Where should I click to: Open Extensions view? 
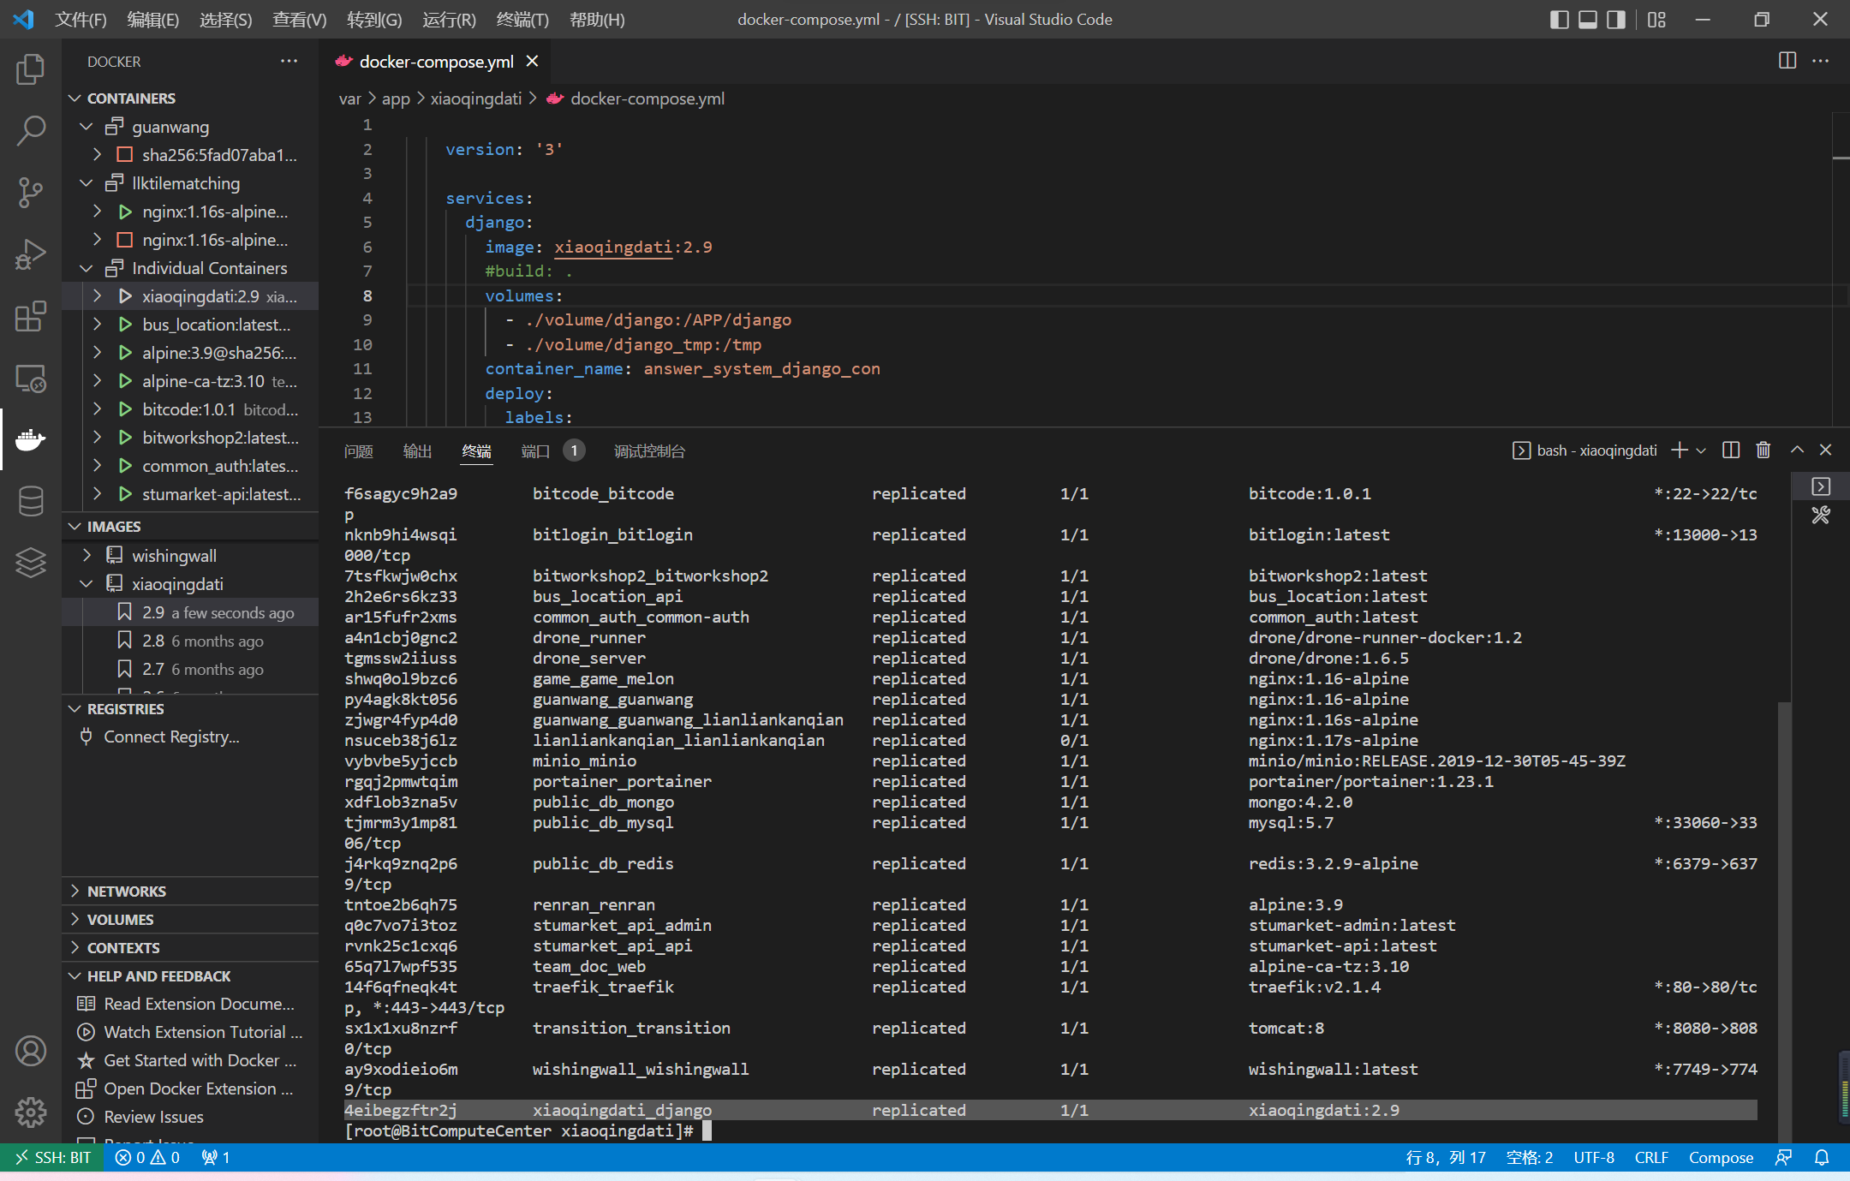click(31, 316)
